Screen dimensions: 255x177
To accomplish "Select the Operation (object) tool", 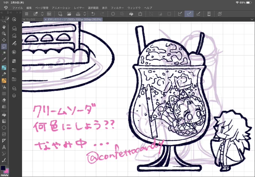I will pos(4,33).
